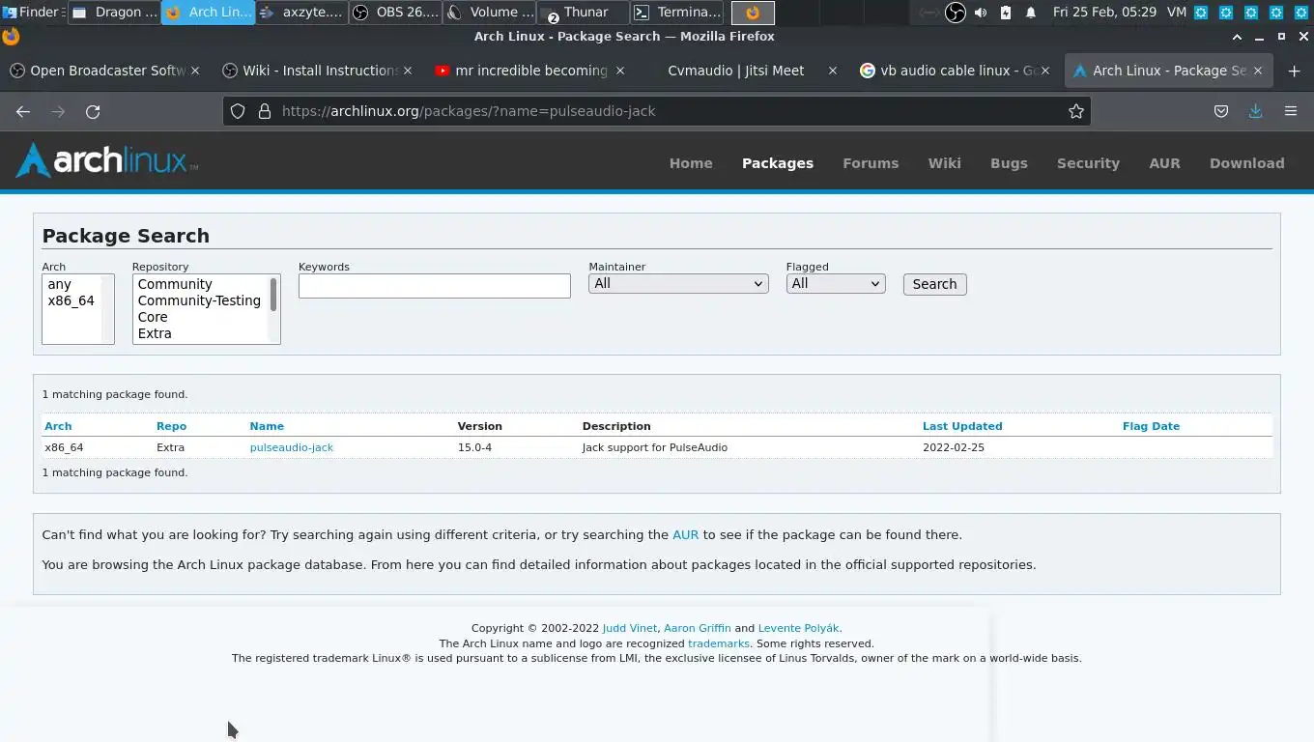Open the OBS tray icon in panel
This screenshot has height=742, width=1314.
[955, 13]
